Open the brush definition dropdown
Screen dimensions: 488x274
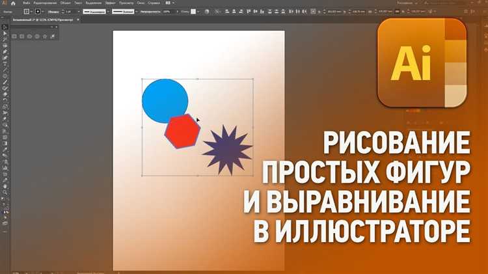137,12
